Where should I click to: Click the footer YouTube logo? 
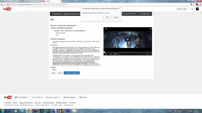click(x=8, y=97)
